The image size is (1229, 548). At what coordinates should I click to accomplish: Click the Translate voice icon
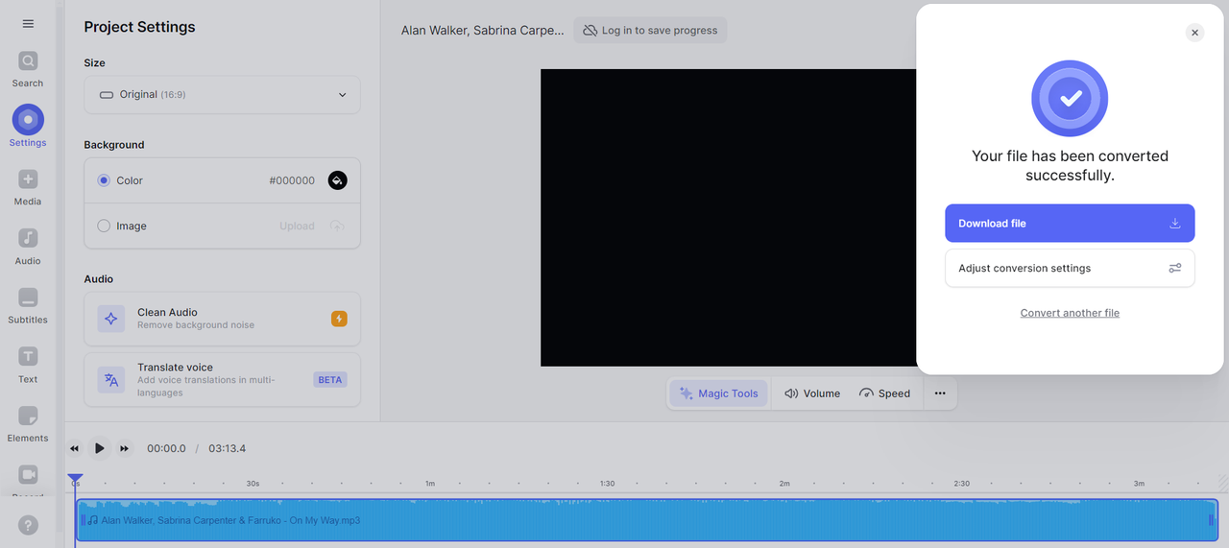click(111, 380)
